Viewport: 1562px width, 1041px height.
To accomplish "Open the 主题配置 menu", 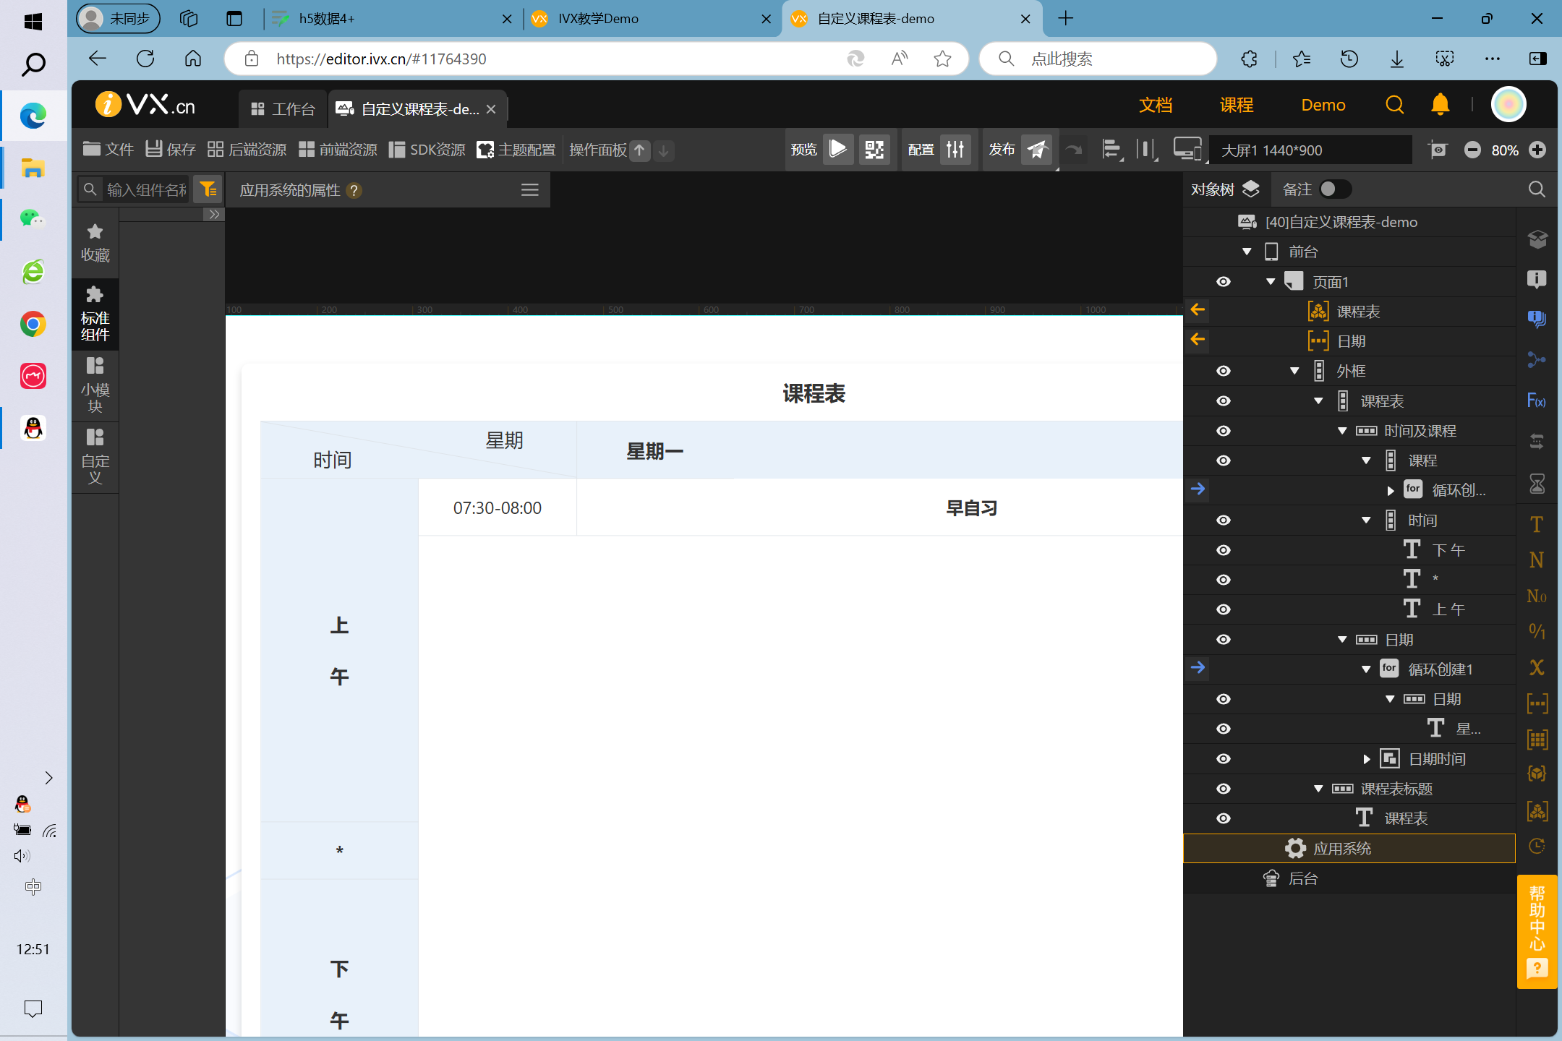I will (516, 150).
